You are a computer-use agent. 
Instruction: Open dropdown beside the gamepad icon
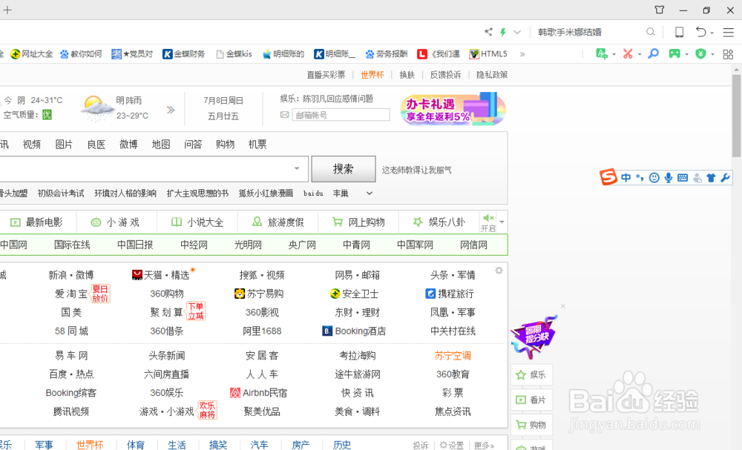pos(686,54)
